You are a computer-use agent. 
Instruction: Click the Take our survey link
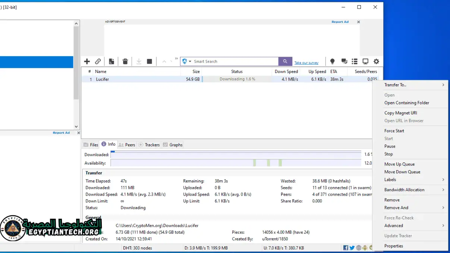(306, 62)
